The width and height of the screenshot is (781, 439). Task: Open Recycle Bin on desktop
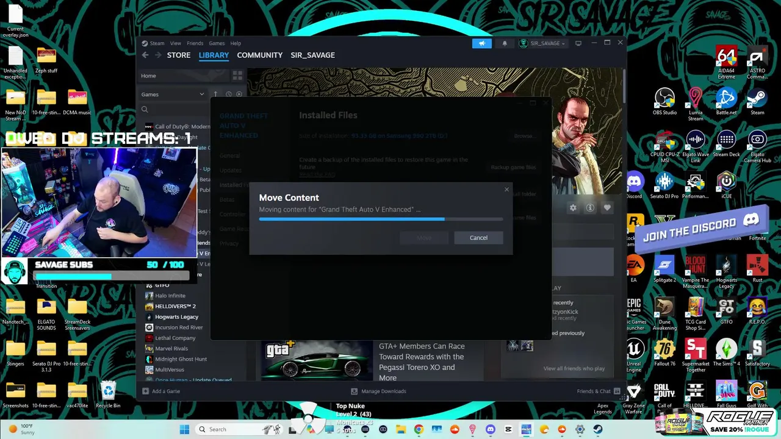click(x=108, y=394)
